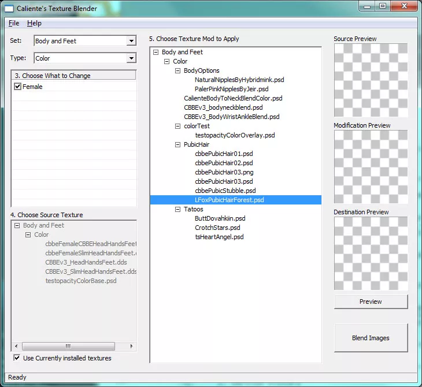
Task: Click the Tatoos folder label
Action: (x=193, y=209)
